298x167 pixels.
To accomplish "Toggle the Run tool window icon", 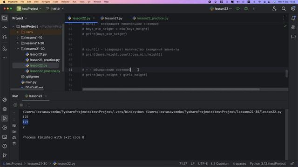I will click(x=5, y=118).
